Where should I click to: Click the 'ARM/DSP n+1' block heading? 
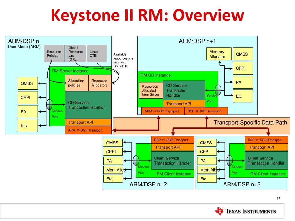197,41
